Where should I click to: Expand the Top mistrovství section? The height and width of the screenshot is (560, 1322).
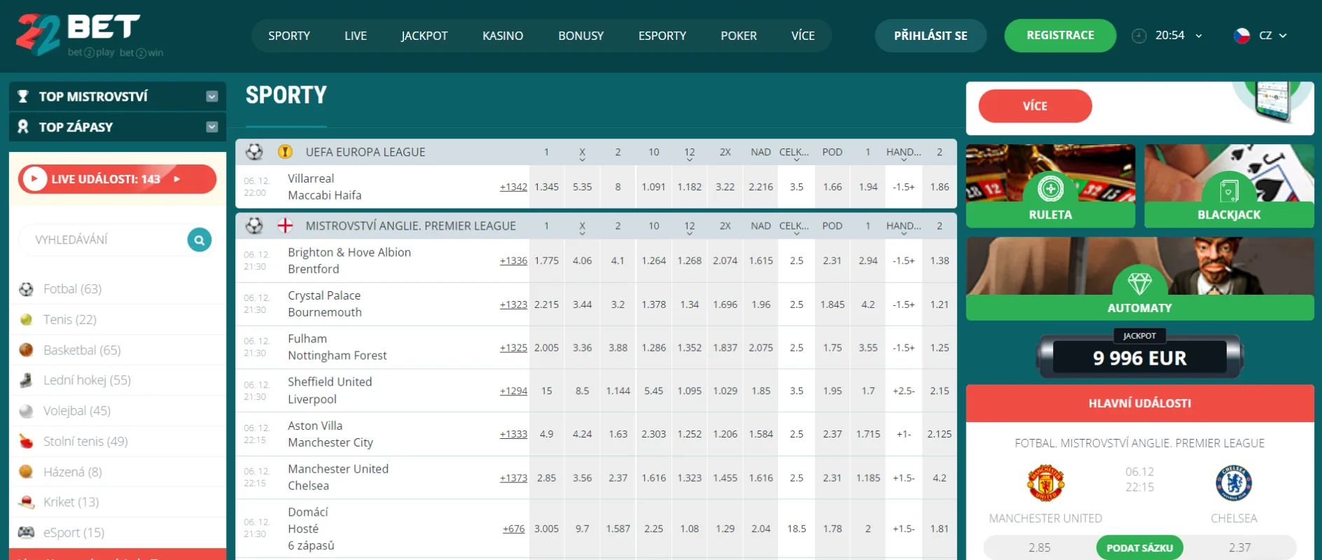212,97
